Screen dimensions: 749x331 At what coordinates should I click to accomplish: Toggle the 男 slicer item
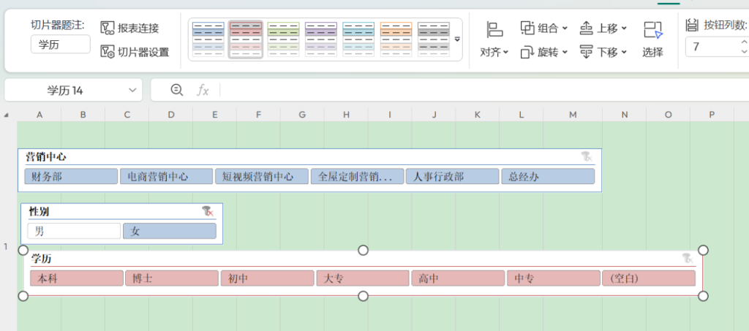coord(74,232)
